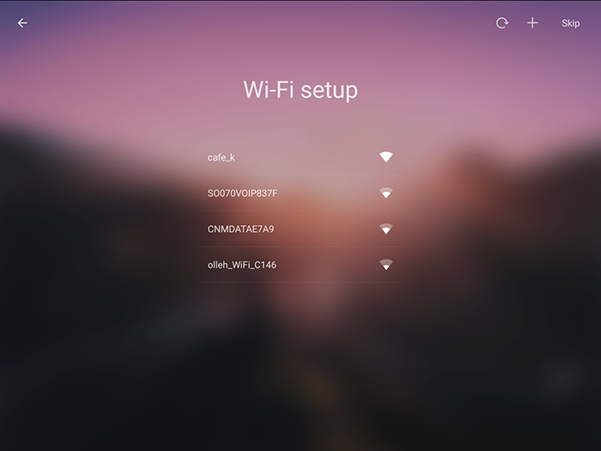The height and width of the screenshot is (451, 601).
Task: Click the word setup in the title
Action: click(329, 91)
